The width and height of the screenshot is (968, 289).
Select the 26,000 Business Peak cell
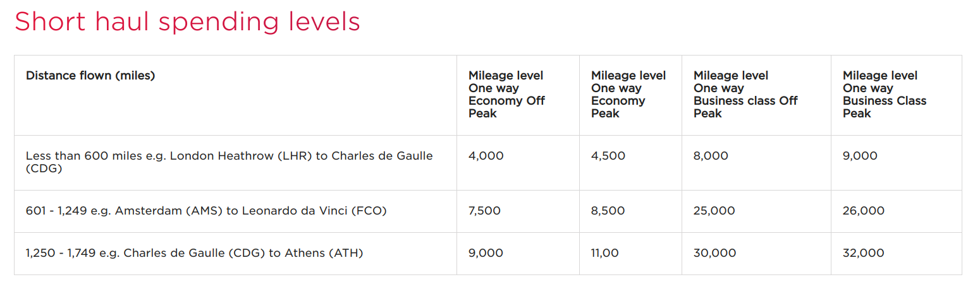[863, 211]
